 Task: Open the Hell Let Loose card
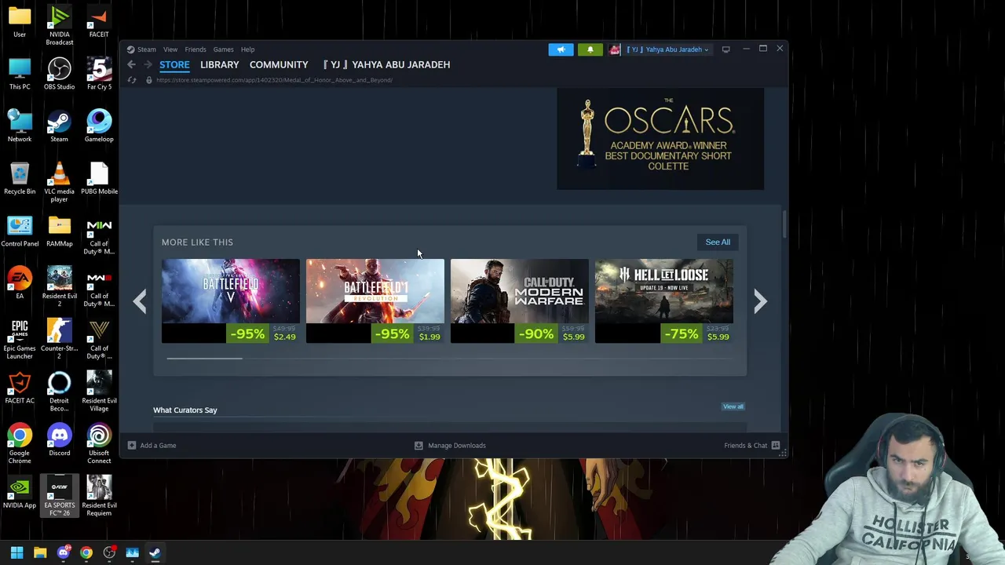pyautogui.click(x=663, y=301)
